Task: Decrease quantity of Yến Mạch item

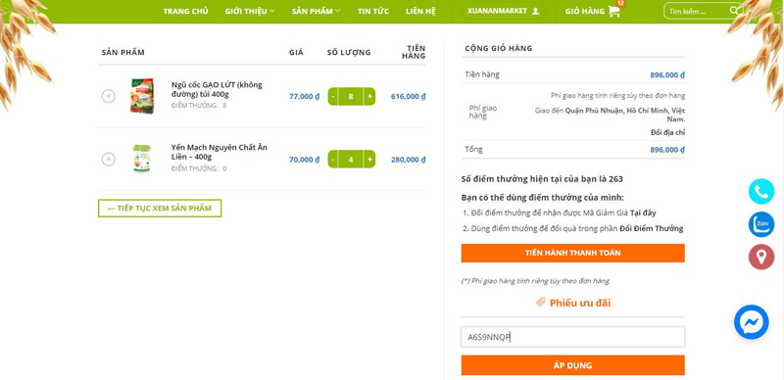Action: [x=333, y=160]
